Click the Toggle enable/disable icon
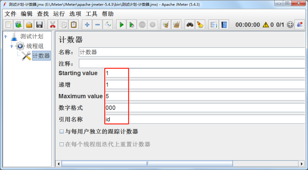308x170 pixels. [x=108, y=25]
